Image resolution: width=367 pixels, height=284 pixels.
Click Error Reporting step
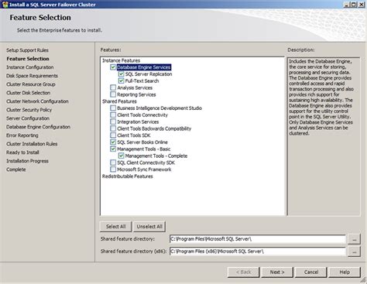[22, 135]
